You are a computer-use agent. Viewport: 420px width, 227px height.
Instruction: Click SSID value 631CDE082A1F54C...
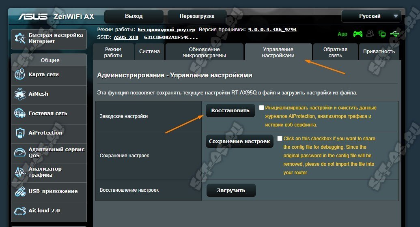click(x=170, y=37)
